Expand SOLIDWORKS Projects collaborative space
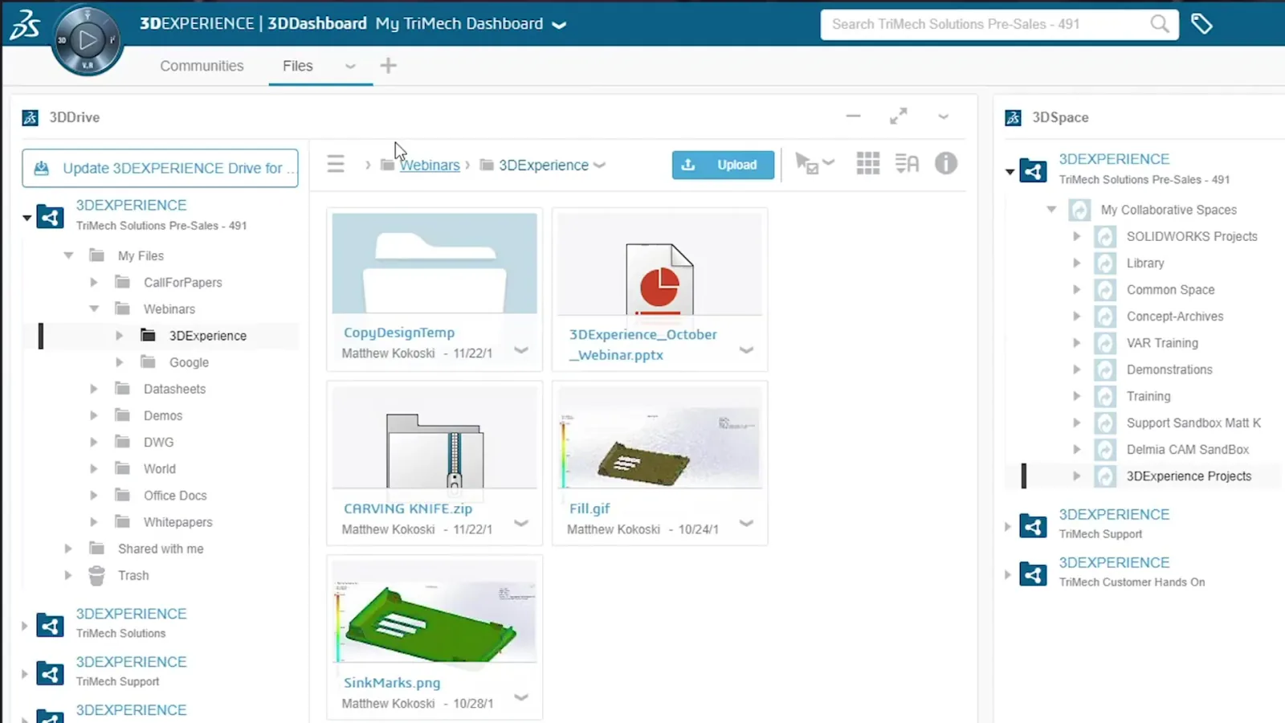 coord(1077,236)
